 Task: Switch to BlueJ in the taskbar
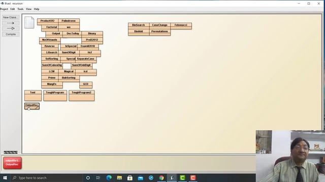pyautogui.click(x=172, y=177)
